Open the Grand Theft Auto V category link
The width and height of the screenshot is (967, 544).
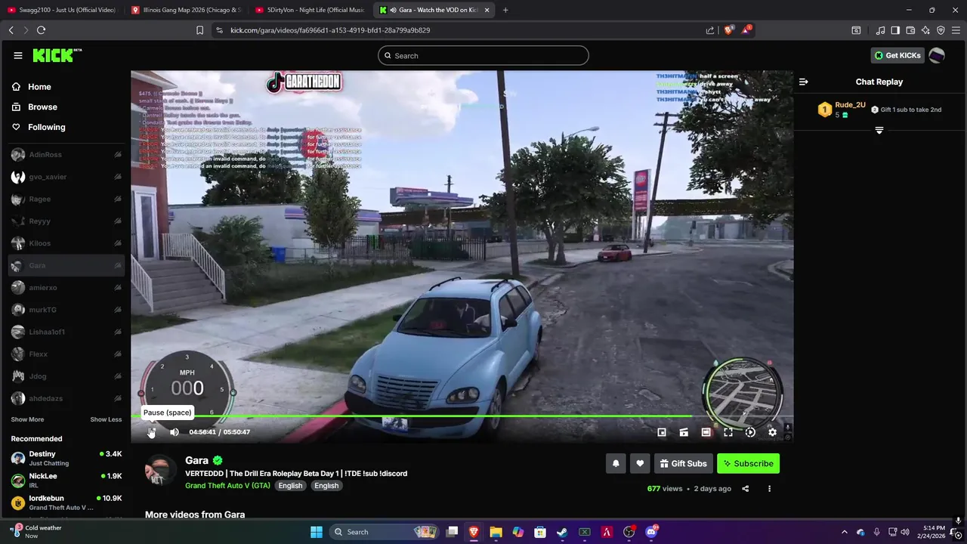[227, 485]
